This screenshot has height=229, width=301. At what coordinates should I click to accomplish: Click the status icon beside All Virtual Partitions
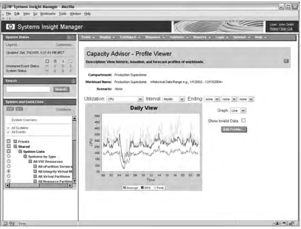click(x=8, y=176)
